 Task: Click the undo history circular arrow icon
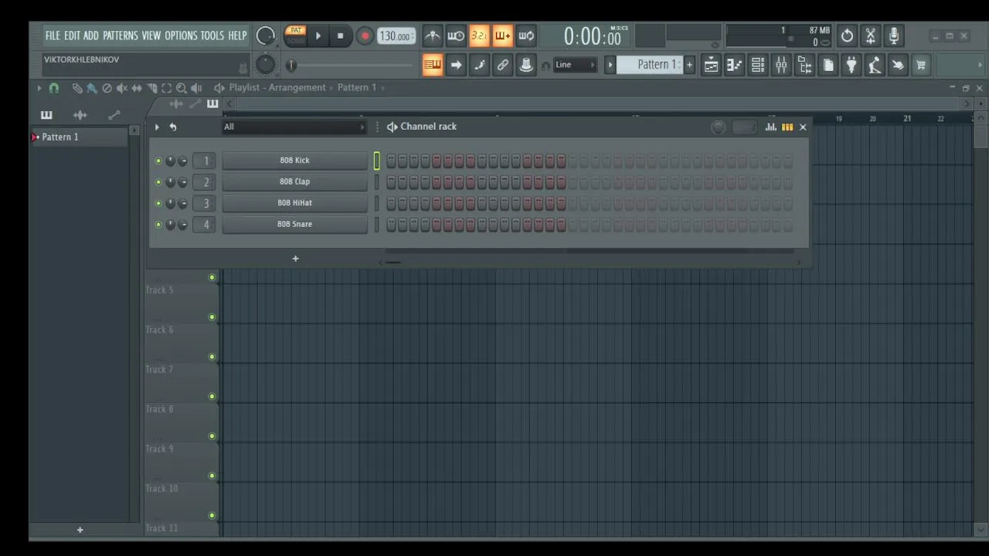coord(847,36)
